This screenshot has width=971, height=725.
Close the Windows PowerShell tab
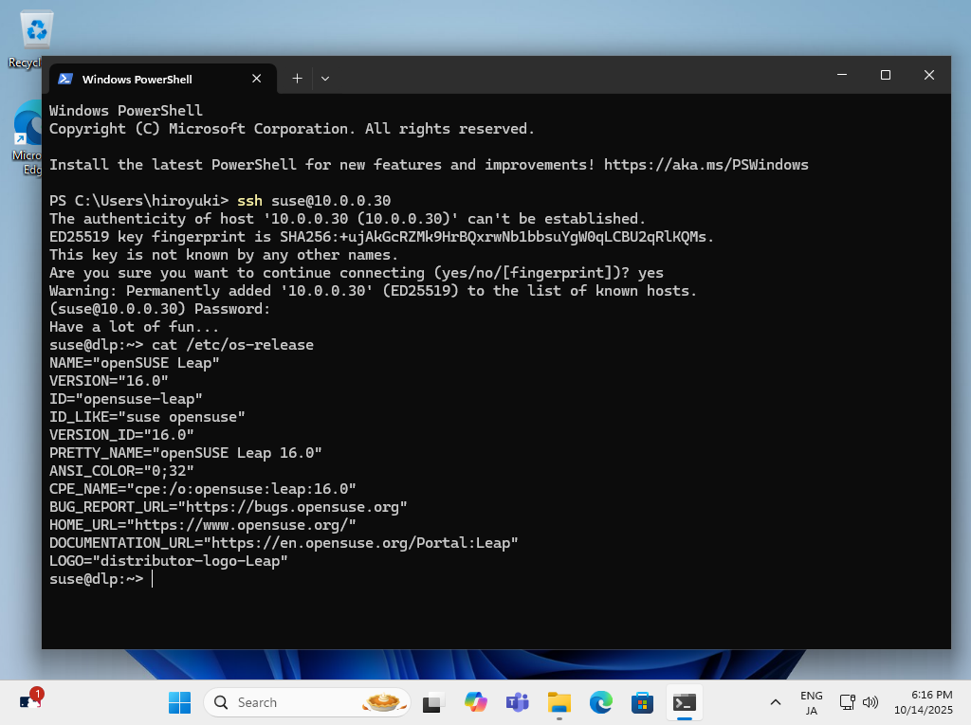coord(256,80)
